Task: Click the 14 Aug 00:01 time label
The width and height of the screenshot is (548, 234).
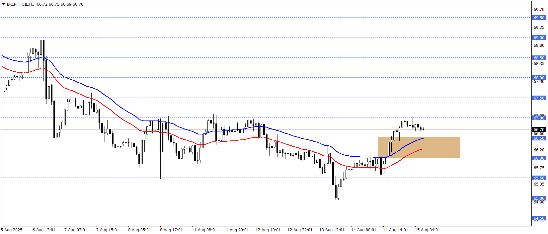Action: pyautogui.click(x=364, y=230)
